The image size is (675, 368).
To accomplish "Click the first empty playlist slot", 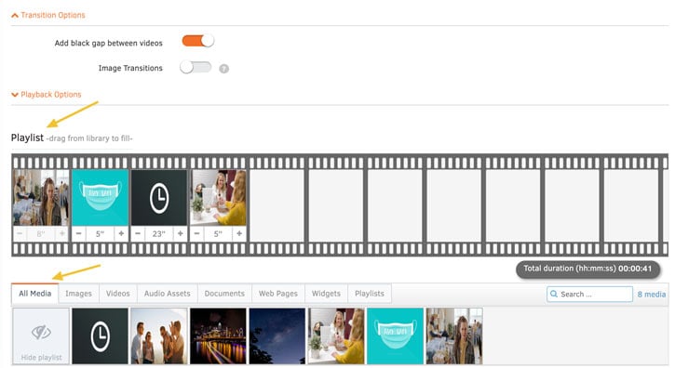I will coord(277,205).
